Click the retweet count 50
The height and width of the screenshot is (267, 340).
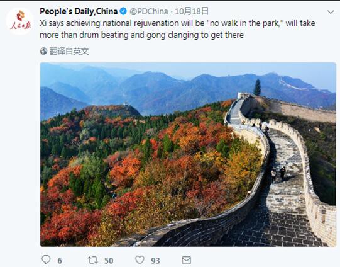tap(109, 261)
